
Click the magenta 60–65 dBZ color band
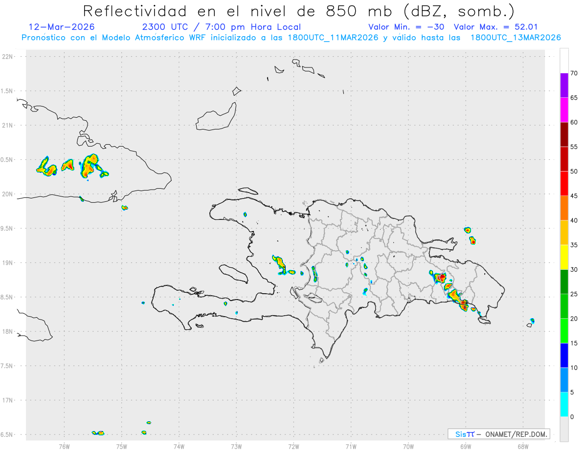pos(564,110)
